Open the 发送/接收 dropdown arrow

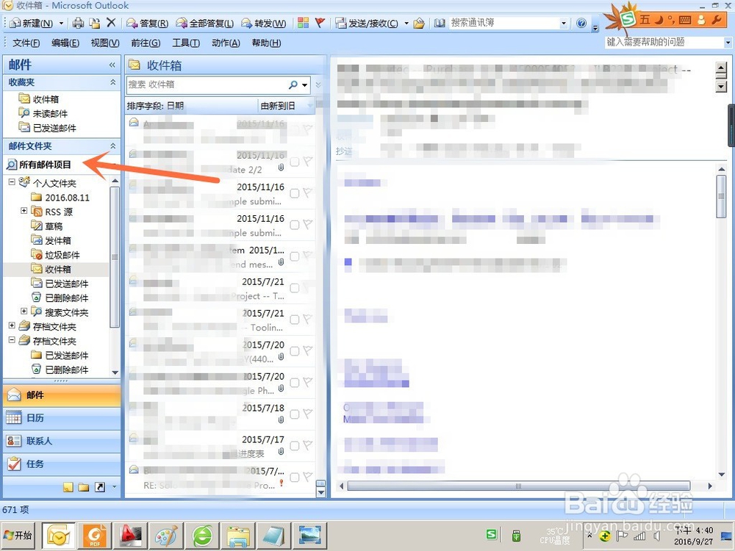coord(406,23)
